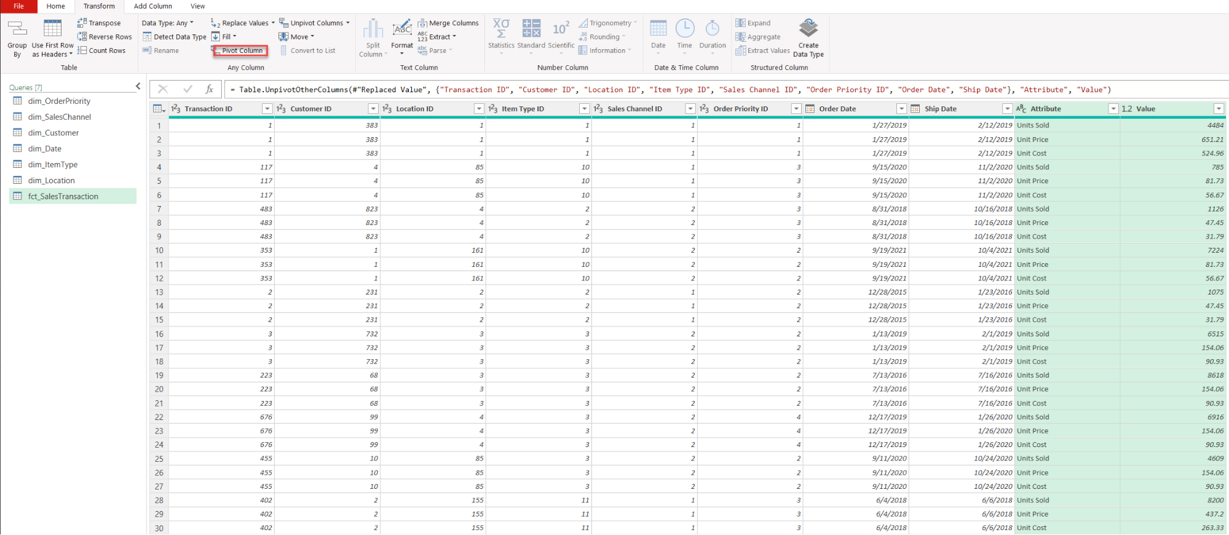This screenshot has height=535, width=1229.
Task: Click Use First Row as Headers icon
Action: [52, 29]
